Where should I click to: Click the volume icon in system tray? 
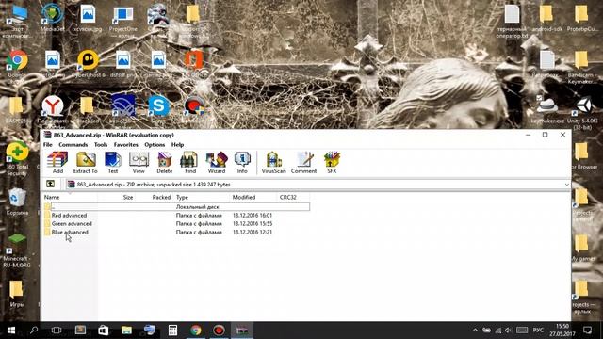[509, 331]
